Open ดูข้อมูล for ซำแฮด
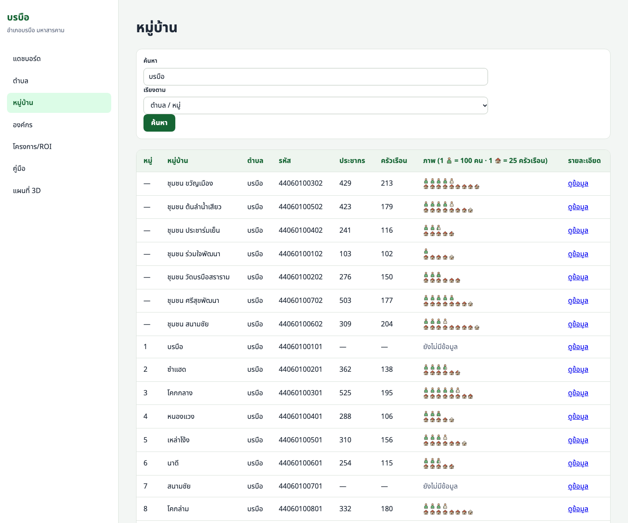 tap(578, 370)
